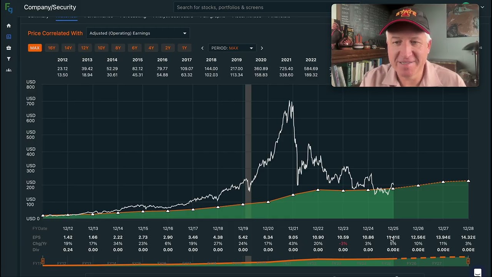The width and height of the screenshot is (492, 277).
Task: Select the chart analysis icon in the sidebar
Action: [x=9, y=37]
